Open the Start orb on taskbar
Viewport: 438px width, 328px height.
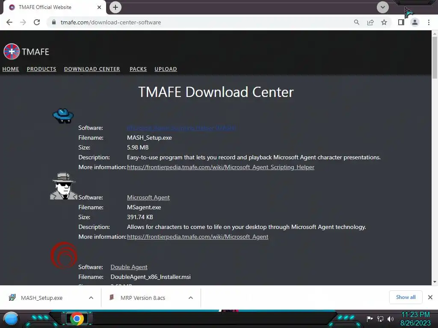pos(11,319)
